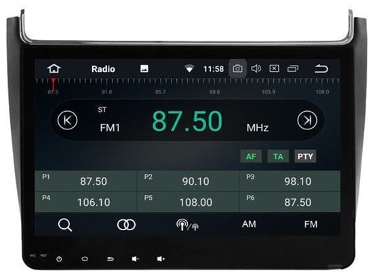Tap the Radio title text
Image resolution: width=373 pixels, height=279 pixels.
point(103,69)
